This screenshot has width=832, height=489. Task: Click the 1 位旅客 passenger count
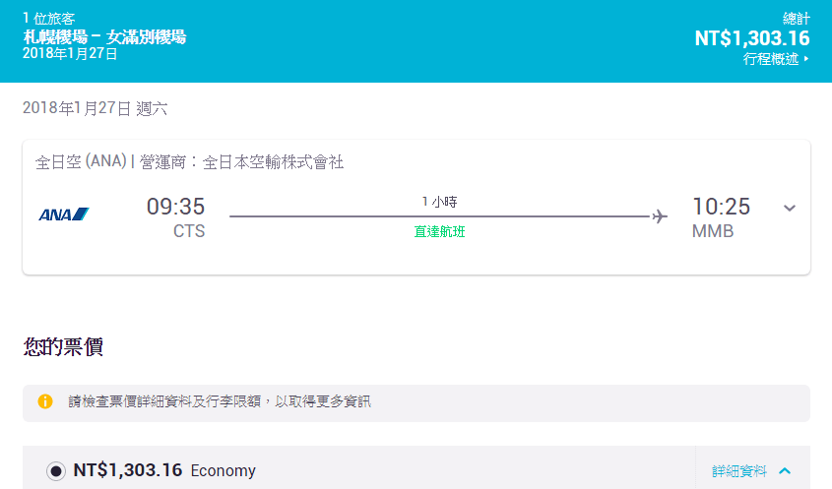(48, 19)
